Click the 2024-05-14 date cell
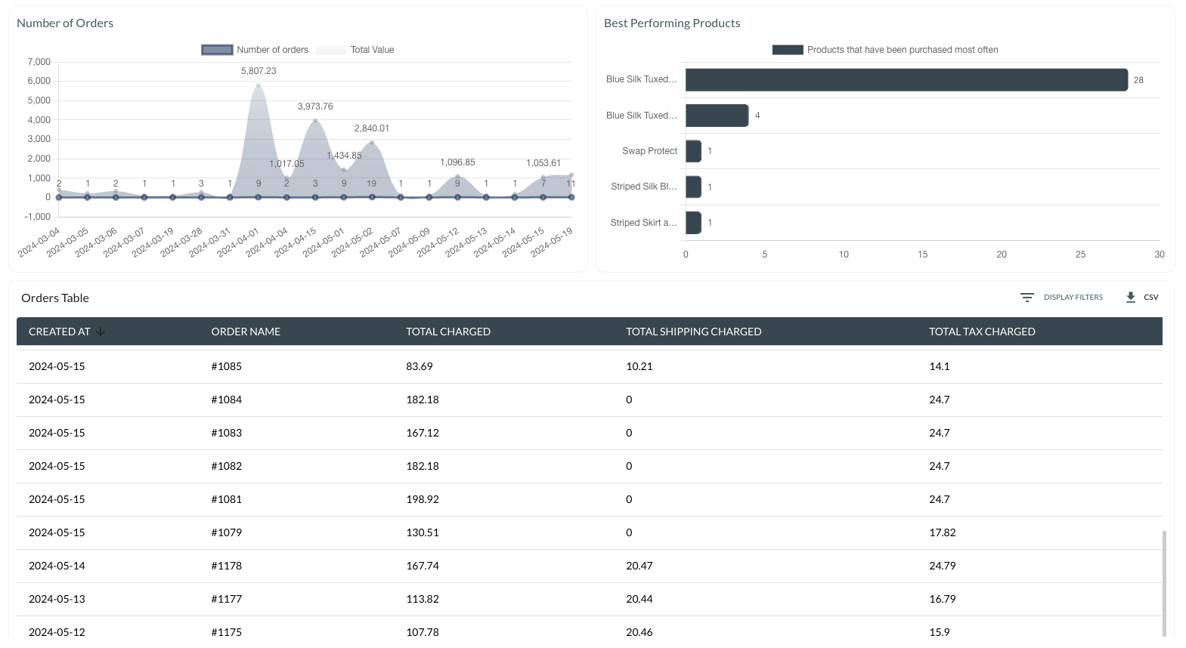 [x=57, y=566]
